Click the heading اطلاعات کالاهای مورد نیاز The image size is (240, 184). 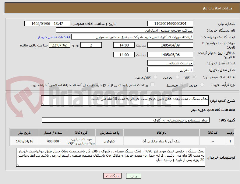click(x=213, y=110)
